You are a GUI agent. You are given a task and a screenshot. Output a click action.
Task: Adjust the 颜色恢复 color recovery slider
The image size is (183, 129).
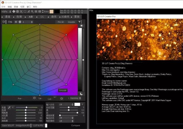pyautogui.click(x=69, y=115)
